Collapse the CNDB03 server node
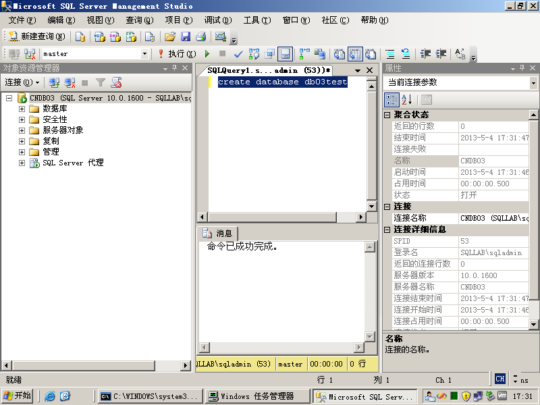This screenshot has width=540, height=405. [x=9, y=98]
